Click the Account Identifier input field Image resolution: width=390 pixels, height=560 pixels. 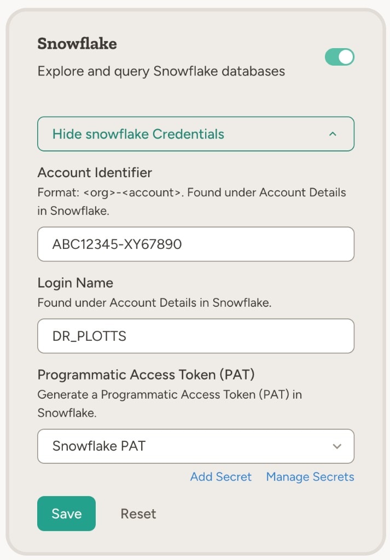tap(195, 244)
